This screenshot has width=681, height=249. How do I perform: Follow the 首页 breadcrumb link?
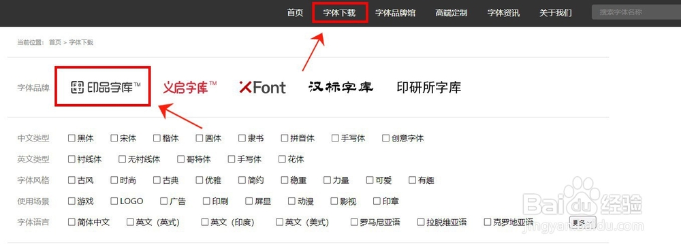54,42
